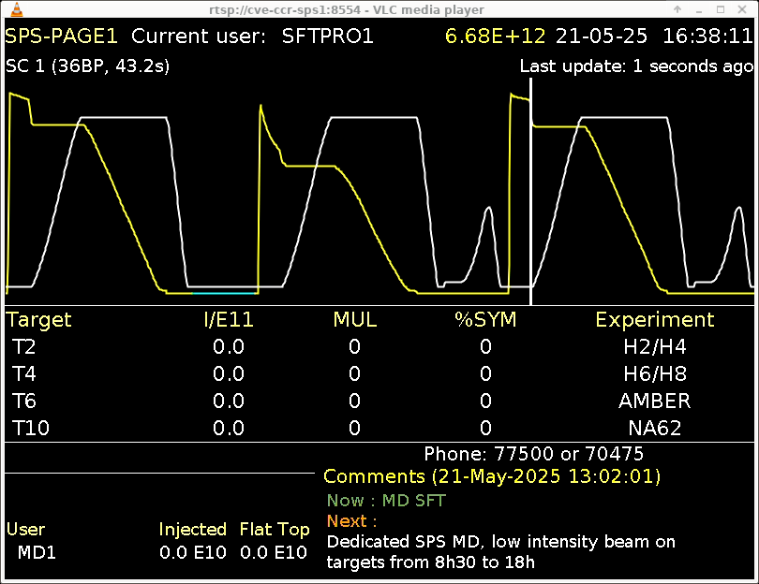759x584 pixels.
Task: Click the rtsp stream window title text
Action: click(x=379, y=9)
